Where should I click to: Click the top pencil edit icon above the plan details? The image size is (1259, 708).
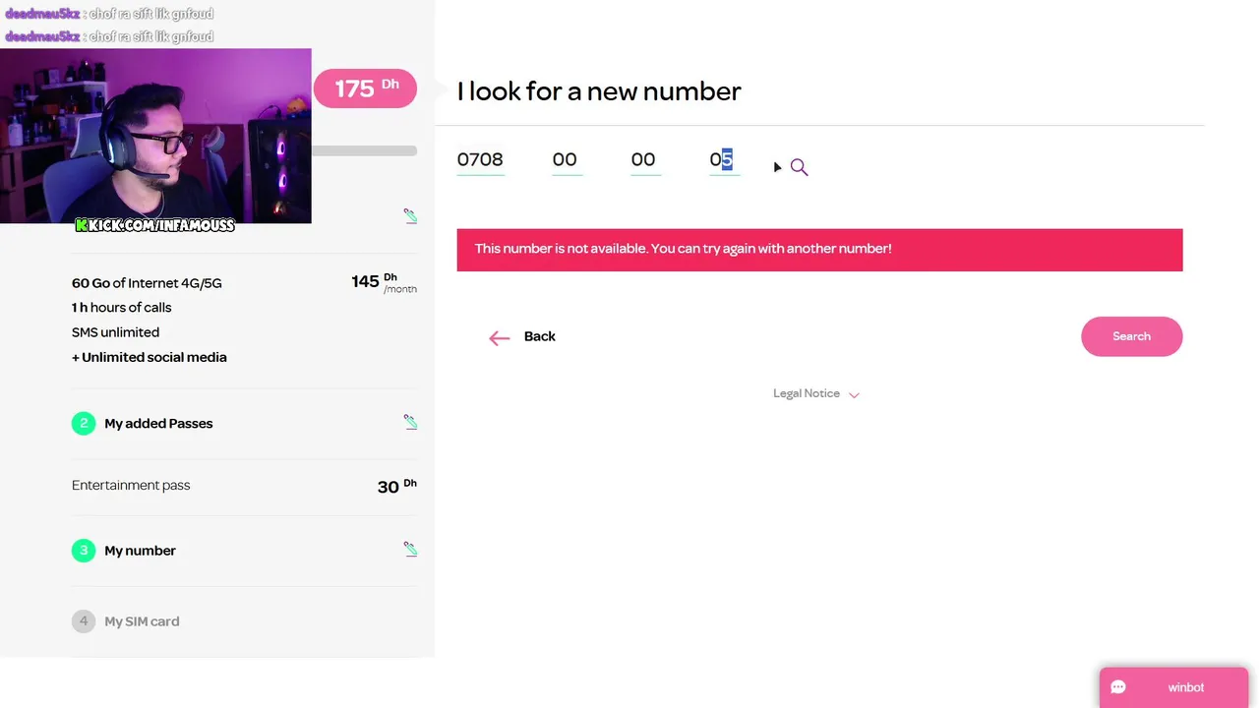tap(410, 215)
